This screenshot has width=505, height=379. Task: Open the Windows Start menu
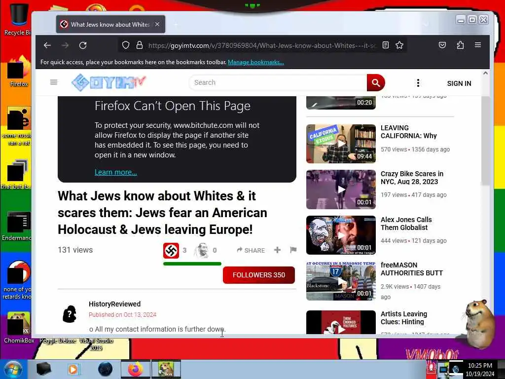[x=12, y=369]
